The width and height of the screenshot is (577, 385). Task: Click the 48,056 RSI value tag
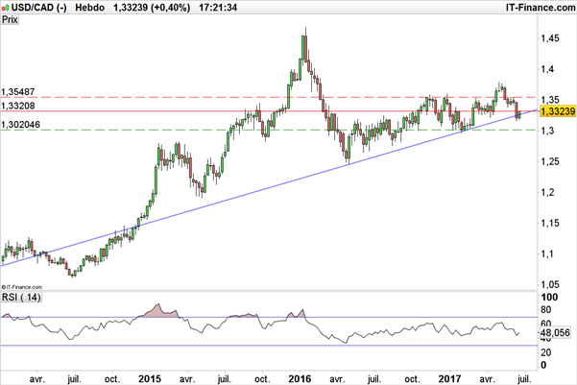(x=555, y=333)
